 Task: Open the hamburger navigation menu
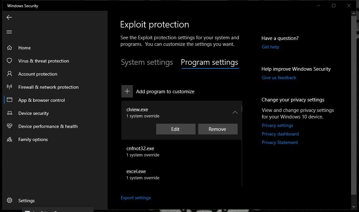(9, 32)
